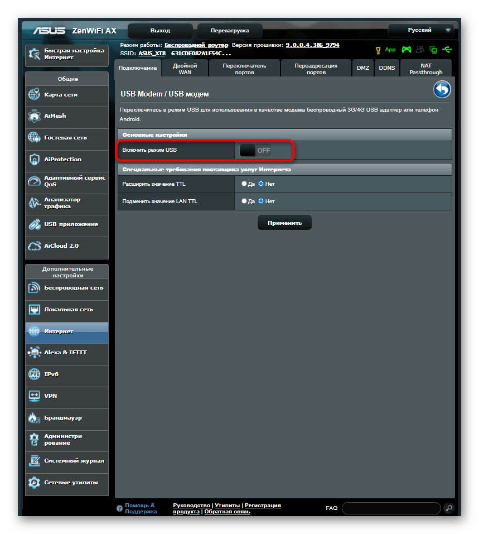
Task: Click the blue back arrow icon
Action: (442, 90)
